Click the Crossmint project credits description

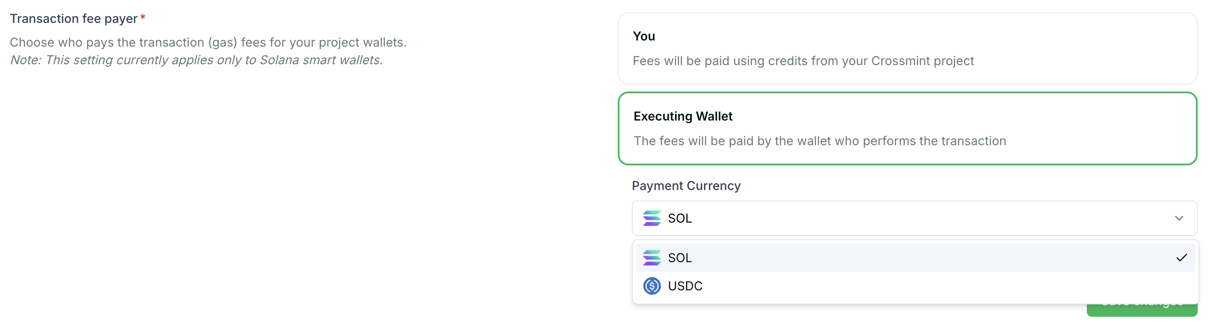point(803,61)
